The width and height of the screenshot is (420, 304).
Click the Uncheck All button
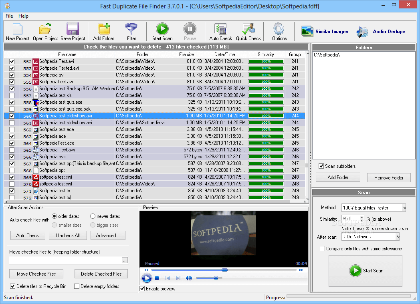[x=68, y=236]
